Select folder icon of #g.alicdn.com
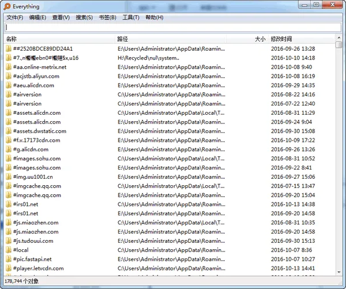The height and width of the screenshot is (289, 346). coord(9,149)
